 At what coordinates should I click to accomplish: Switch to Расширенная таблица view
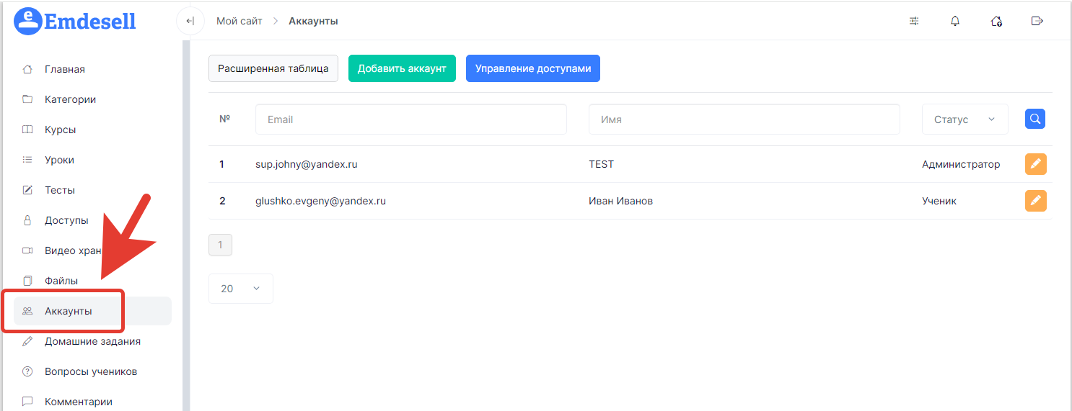[273, 68]
